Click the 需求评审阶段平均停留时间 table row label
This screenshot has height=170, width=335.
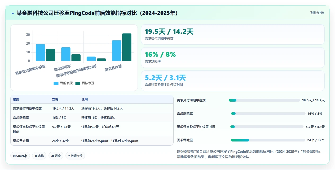[x=29, y=129]
